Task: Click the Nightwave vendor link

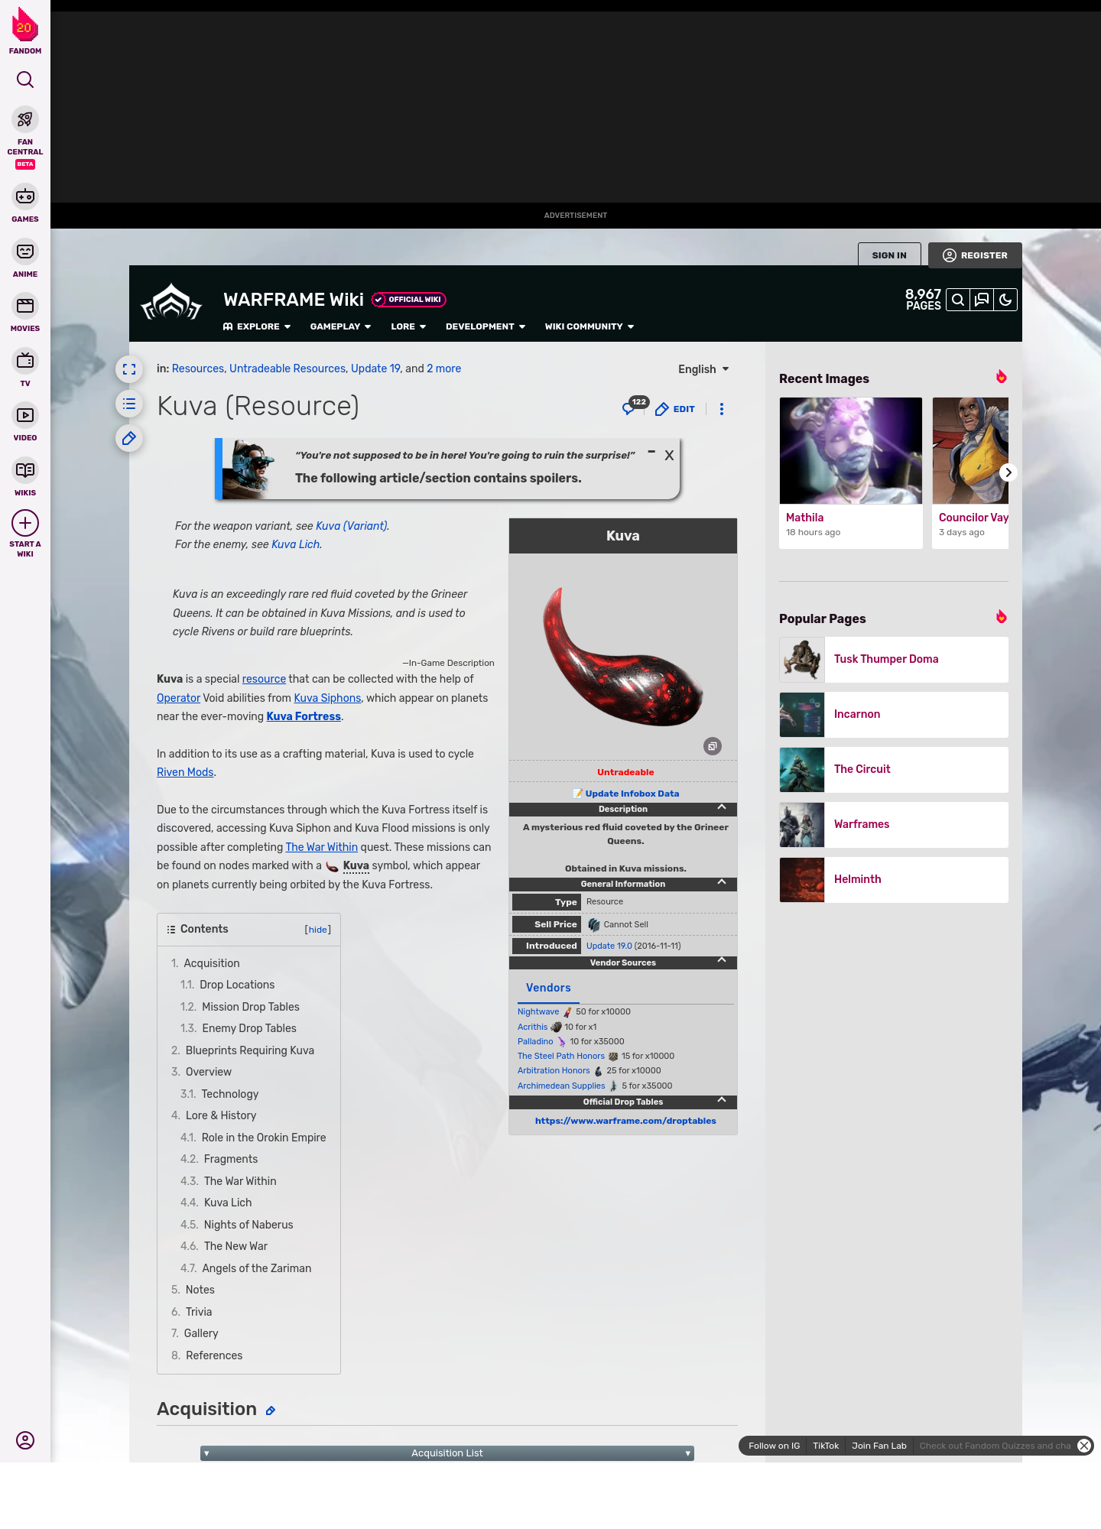Action: coord(538,1011)
